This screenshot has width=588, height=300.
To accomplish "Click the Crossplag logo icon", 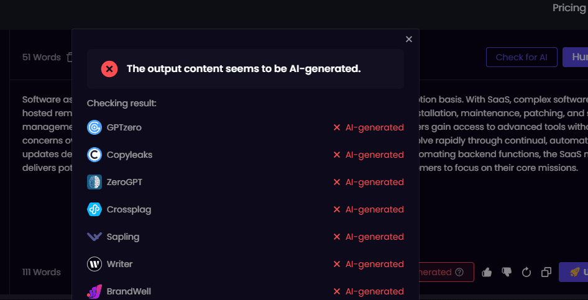I will 94,209.
